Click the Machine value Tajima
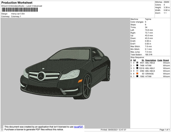The width and height of the screenshot is (171, 132). click(148, 19)
